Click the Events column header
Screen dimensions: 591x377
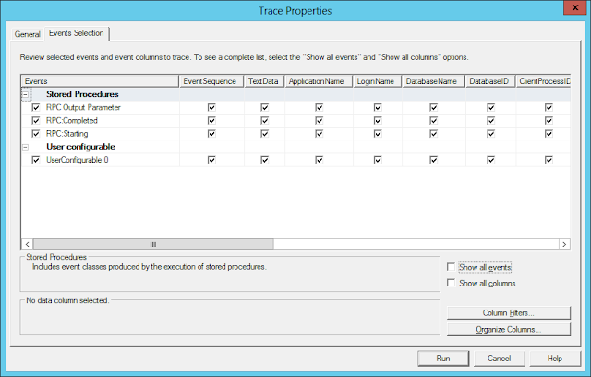coord(100,81)
